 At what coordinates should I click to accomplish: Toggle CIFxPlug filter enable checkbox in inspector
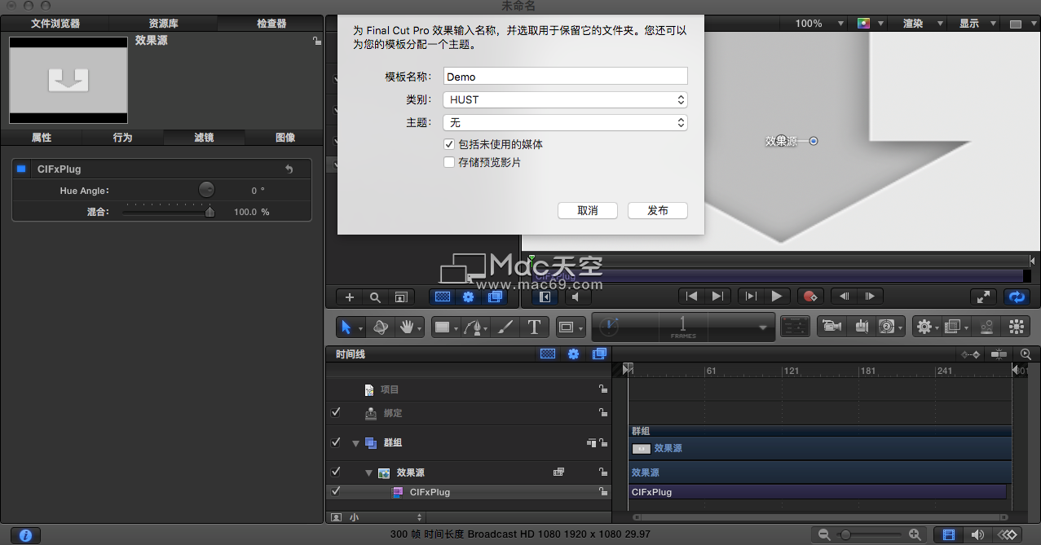(22, 169)
